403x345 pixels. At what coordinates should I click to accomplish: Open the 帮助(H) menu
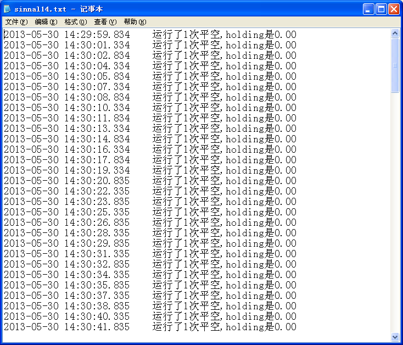click(135, 22)
